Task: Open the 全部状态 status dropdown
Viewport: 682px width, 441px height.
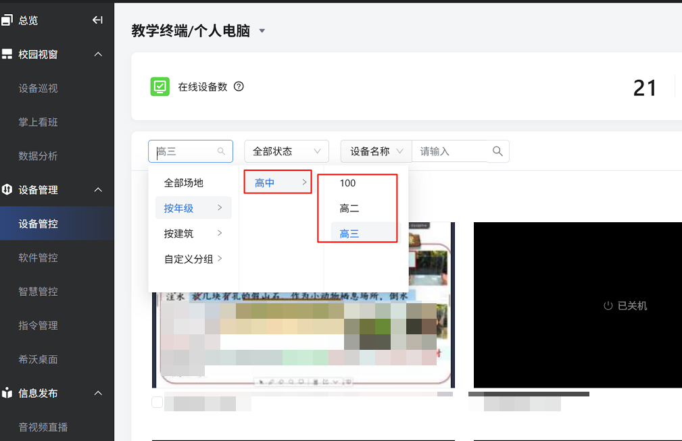Action: click(286, 151)
